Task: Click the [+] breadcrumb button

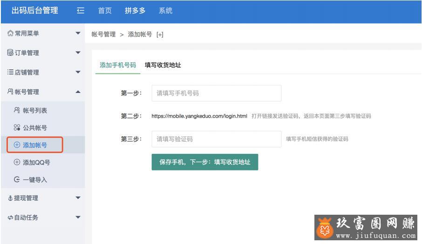Action: pos(160,34)
